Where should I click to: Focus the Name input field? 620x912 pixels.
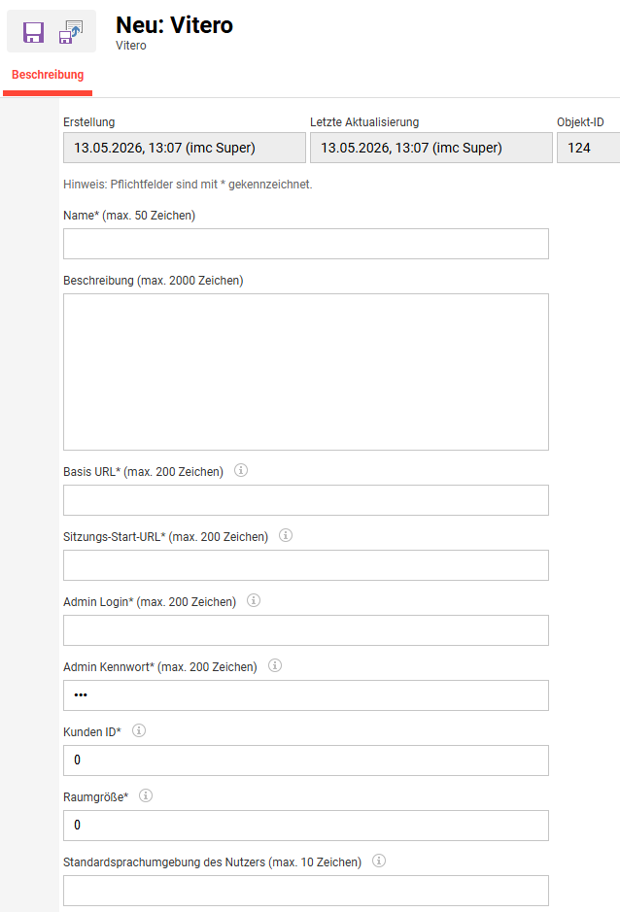pos(306,244)
